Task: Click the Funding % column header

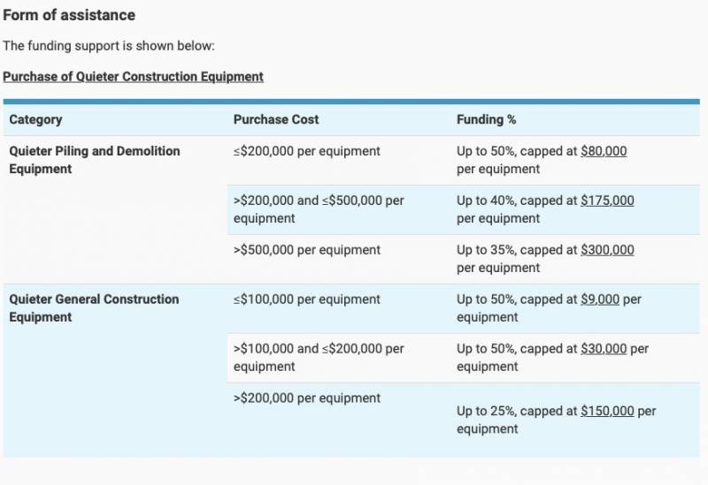Action: pyautogui.click(x=486, y=119)
